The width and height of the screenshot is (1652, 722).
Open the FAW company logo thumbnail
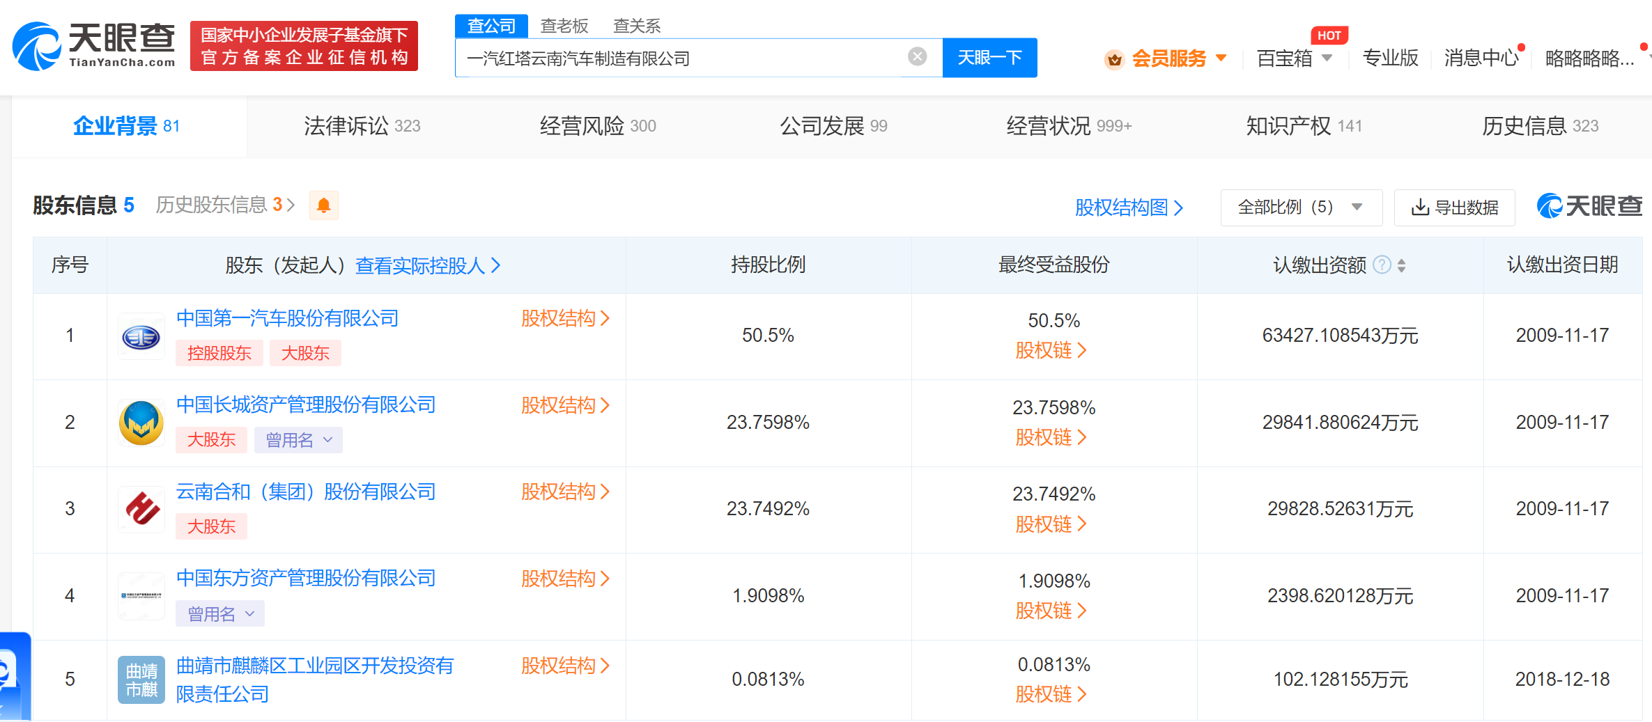point(141,337)
